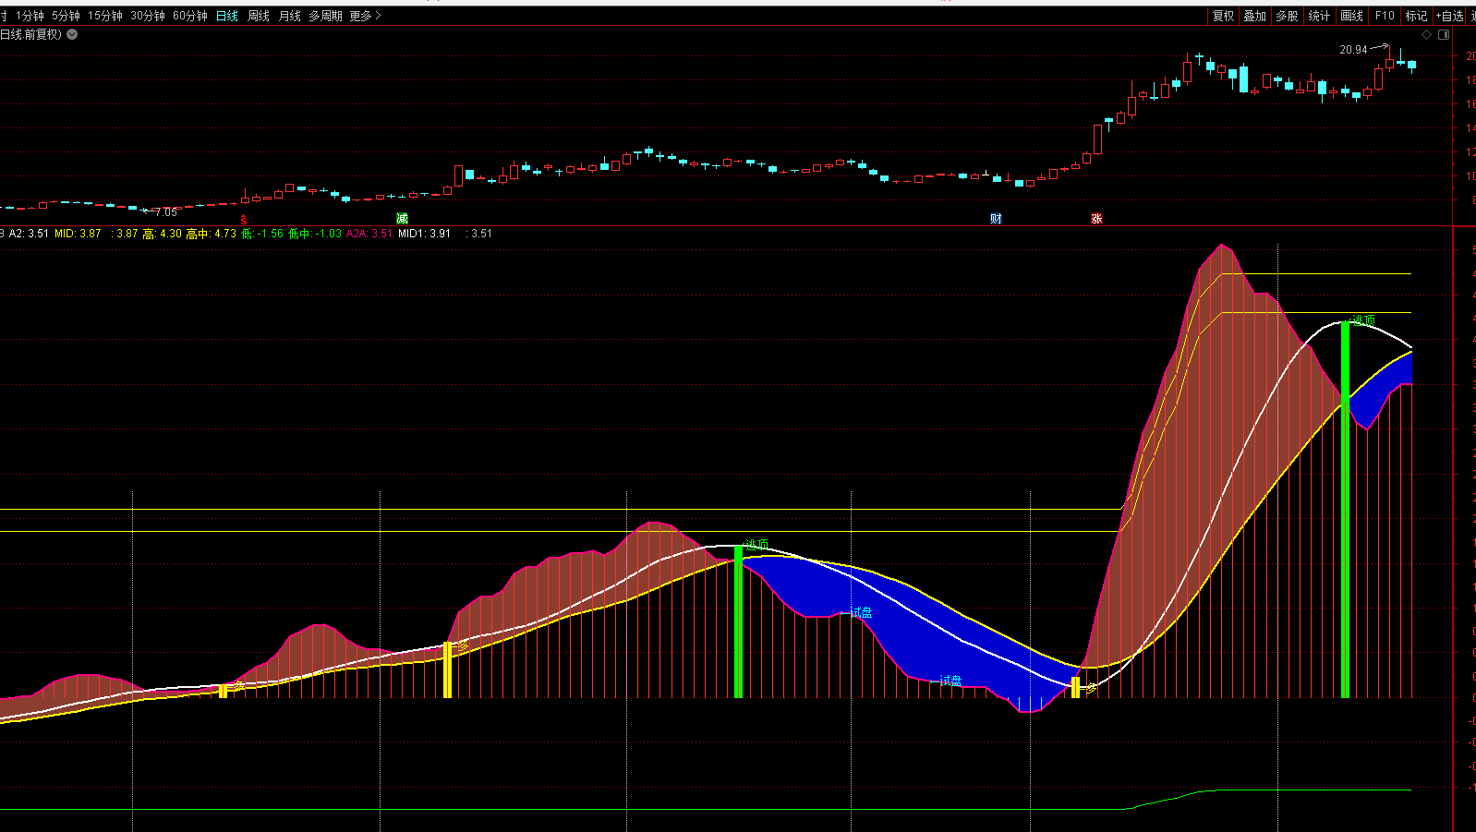Click the first yellow 多 signal bar
Screen dimensions: 1476x832
[223, 690]
